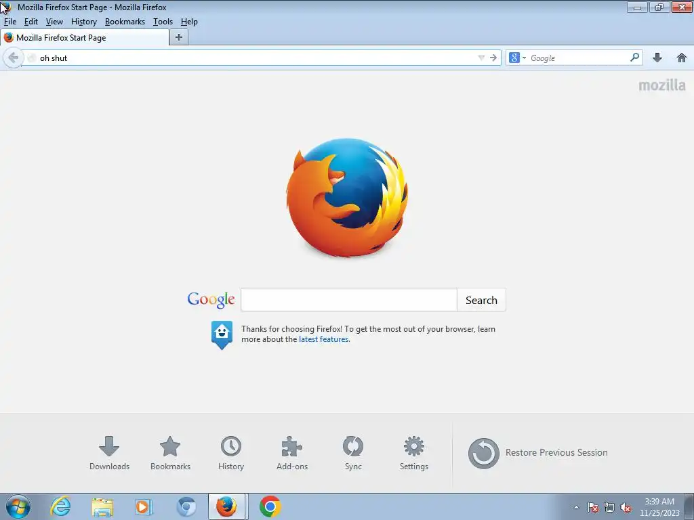694x520 pixels.
Task: Open the 'latest features' link
Action: click(x=323, y=339)
